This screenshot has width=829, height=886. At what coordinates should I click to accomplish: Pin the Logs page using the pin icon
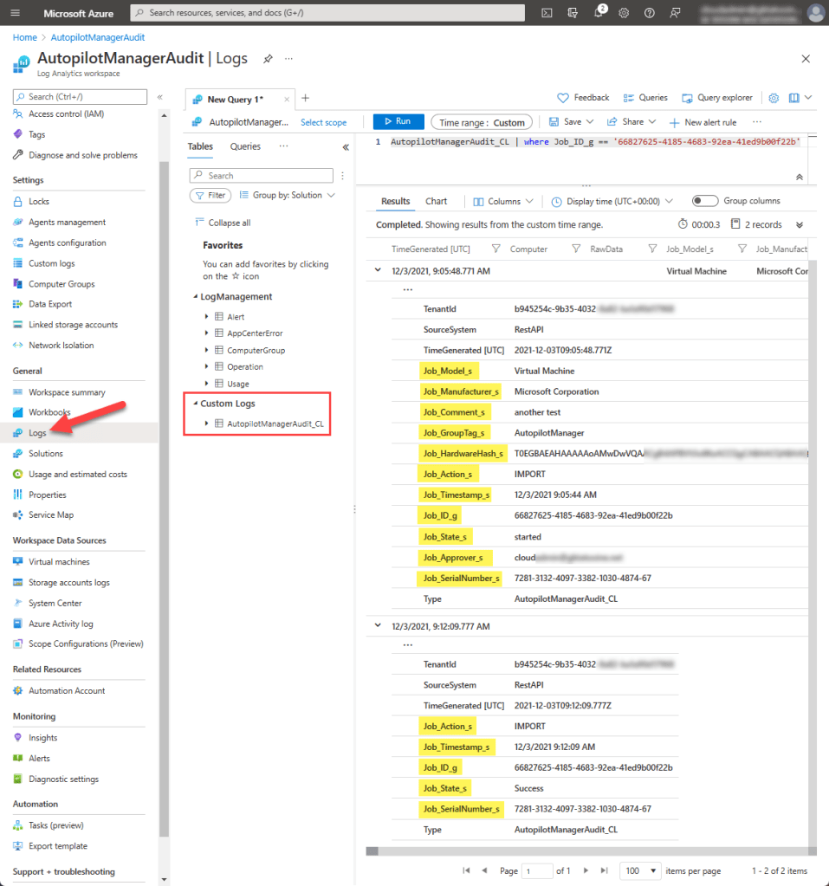tap(268, 59)
